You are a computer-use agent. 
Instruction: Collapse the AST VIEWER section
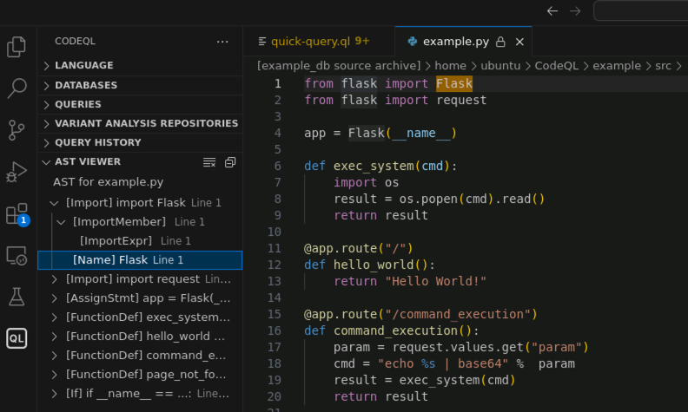46,161
